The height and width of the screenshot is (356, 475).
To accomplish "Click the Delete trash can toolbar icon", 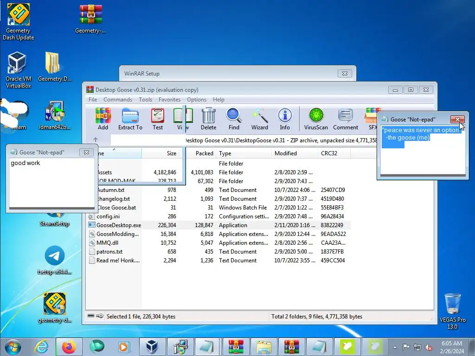I will [208, 119].
